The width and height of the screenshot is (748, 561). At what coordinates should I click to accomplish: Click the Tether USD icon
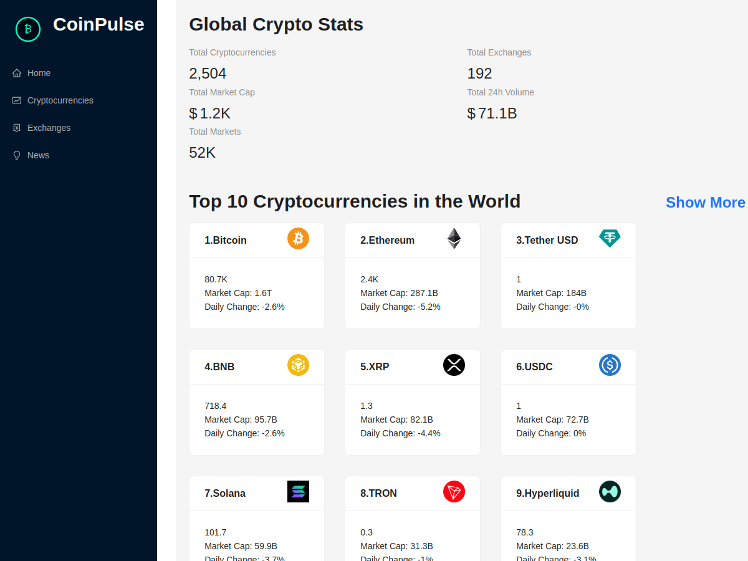click(x=610, y=238)
